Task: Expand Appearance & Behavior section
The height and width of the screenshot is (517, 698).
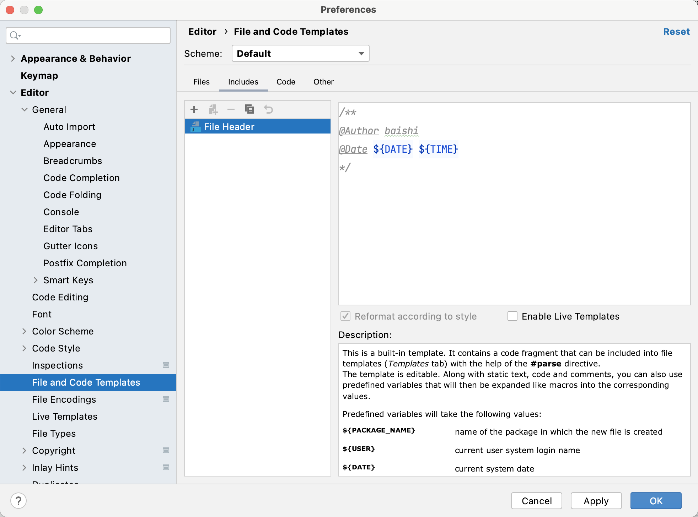Action: [x=13, y=58]
